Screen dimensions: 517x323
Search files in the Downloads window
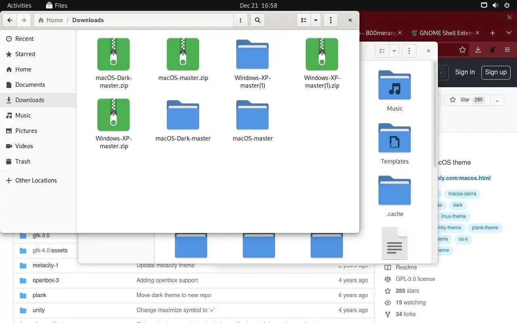coord(258,20)
